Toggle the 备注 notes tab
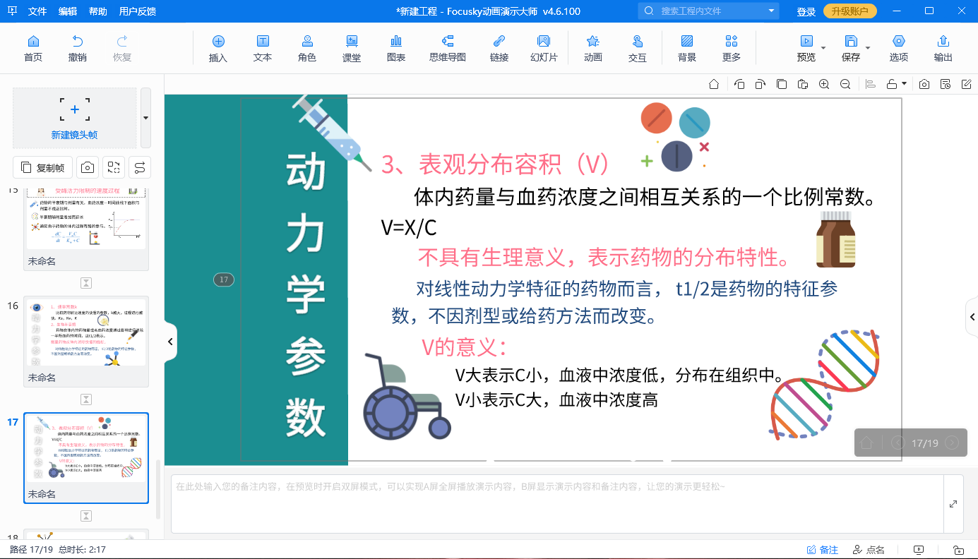978x559 pixels. (823, 550)
